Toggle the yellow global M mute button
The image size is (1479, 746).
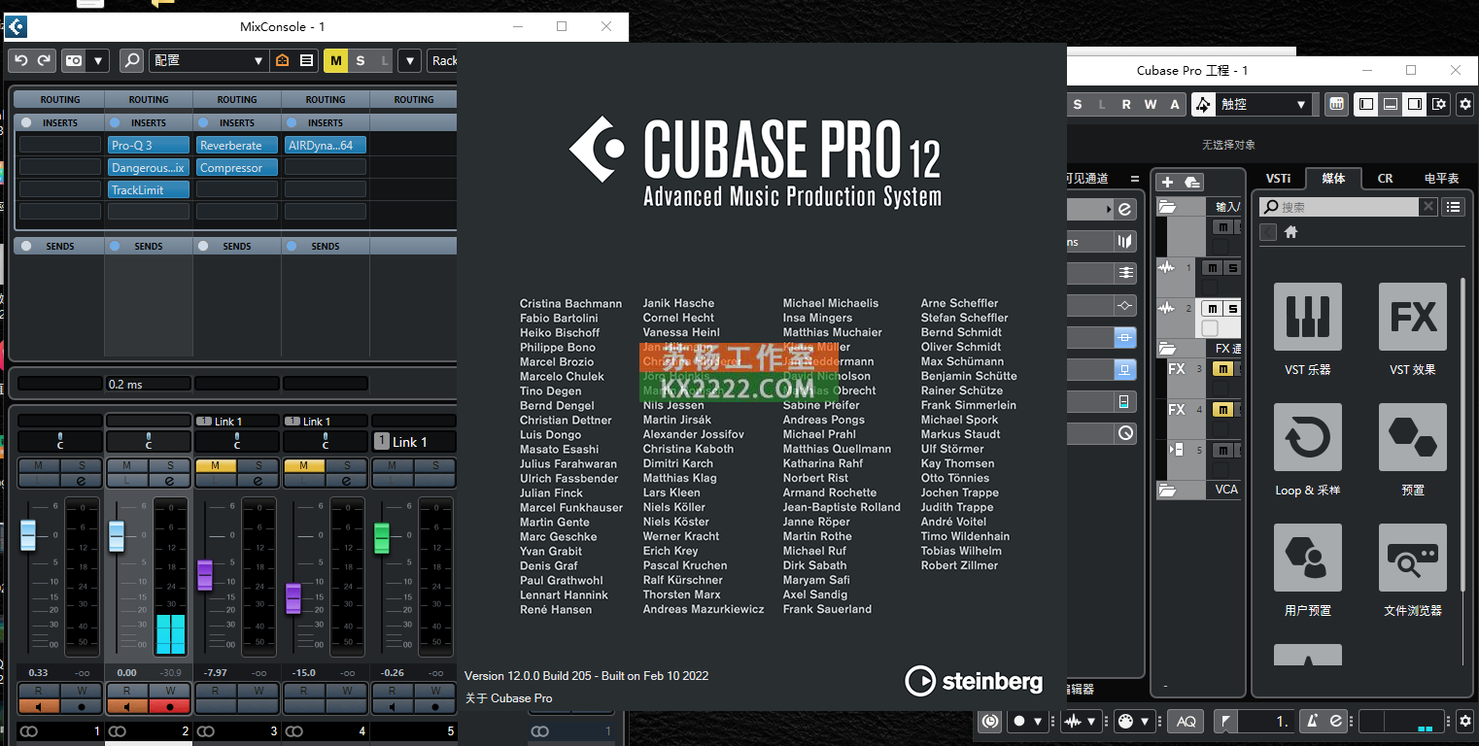[336, 60]
